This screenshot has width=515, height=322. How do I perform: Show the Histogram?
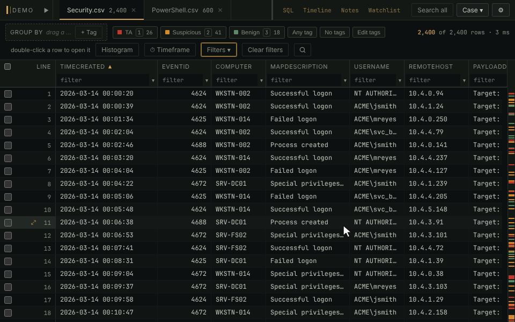pyautogui.click(x=117, y=50)
